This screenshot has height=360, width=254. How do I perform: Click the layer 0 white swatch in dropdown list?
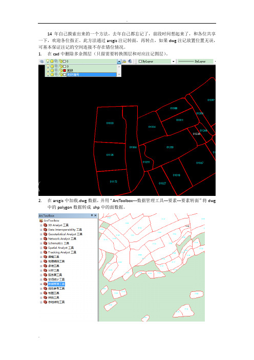click(x=65, y=67)
